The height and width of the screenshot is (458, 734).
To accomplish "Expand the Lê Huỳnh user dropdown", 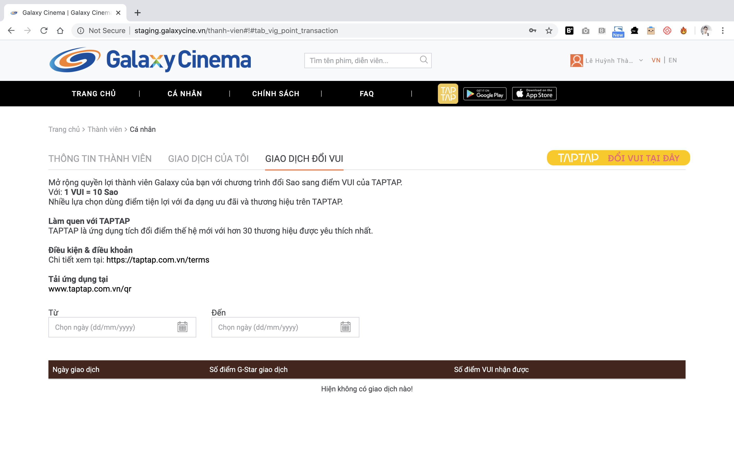I will 640,60.
